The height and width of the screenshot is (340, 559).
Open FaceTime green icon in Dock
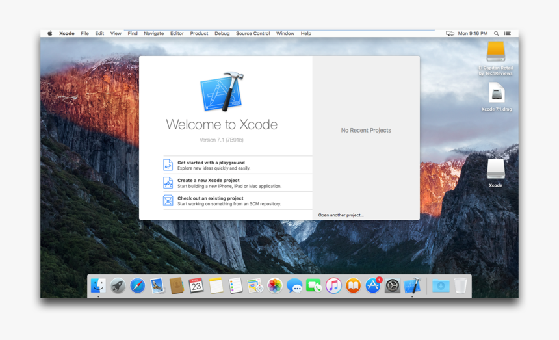coord(314,285)
